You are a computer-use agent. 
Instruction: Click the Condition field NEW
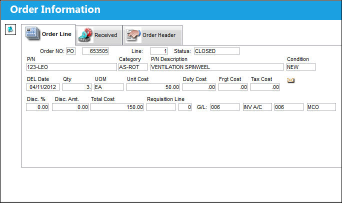point(301,67)
